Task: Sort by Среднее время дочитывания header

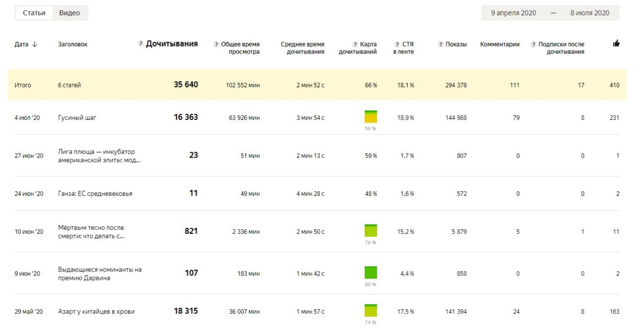Action: [x=303, y=48]
